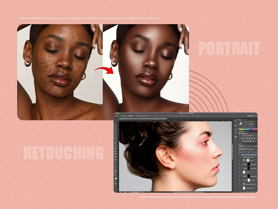Hide the Smoothing Tones layer

[x=239, y=188]
